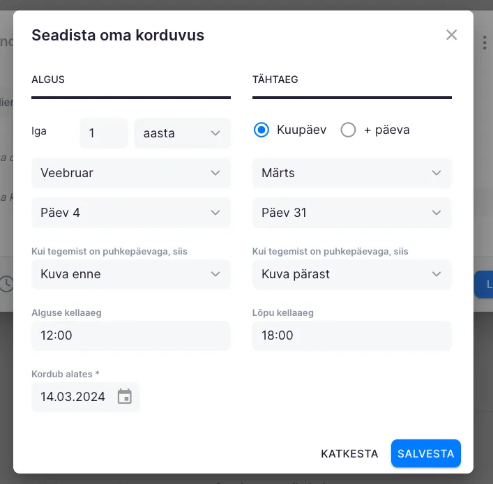Expand the Märts deadline month dropdown
Viewport: 493px width, 484px height.
click(351, 173)
